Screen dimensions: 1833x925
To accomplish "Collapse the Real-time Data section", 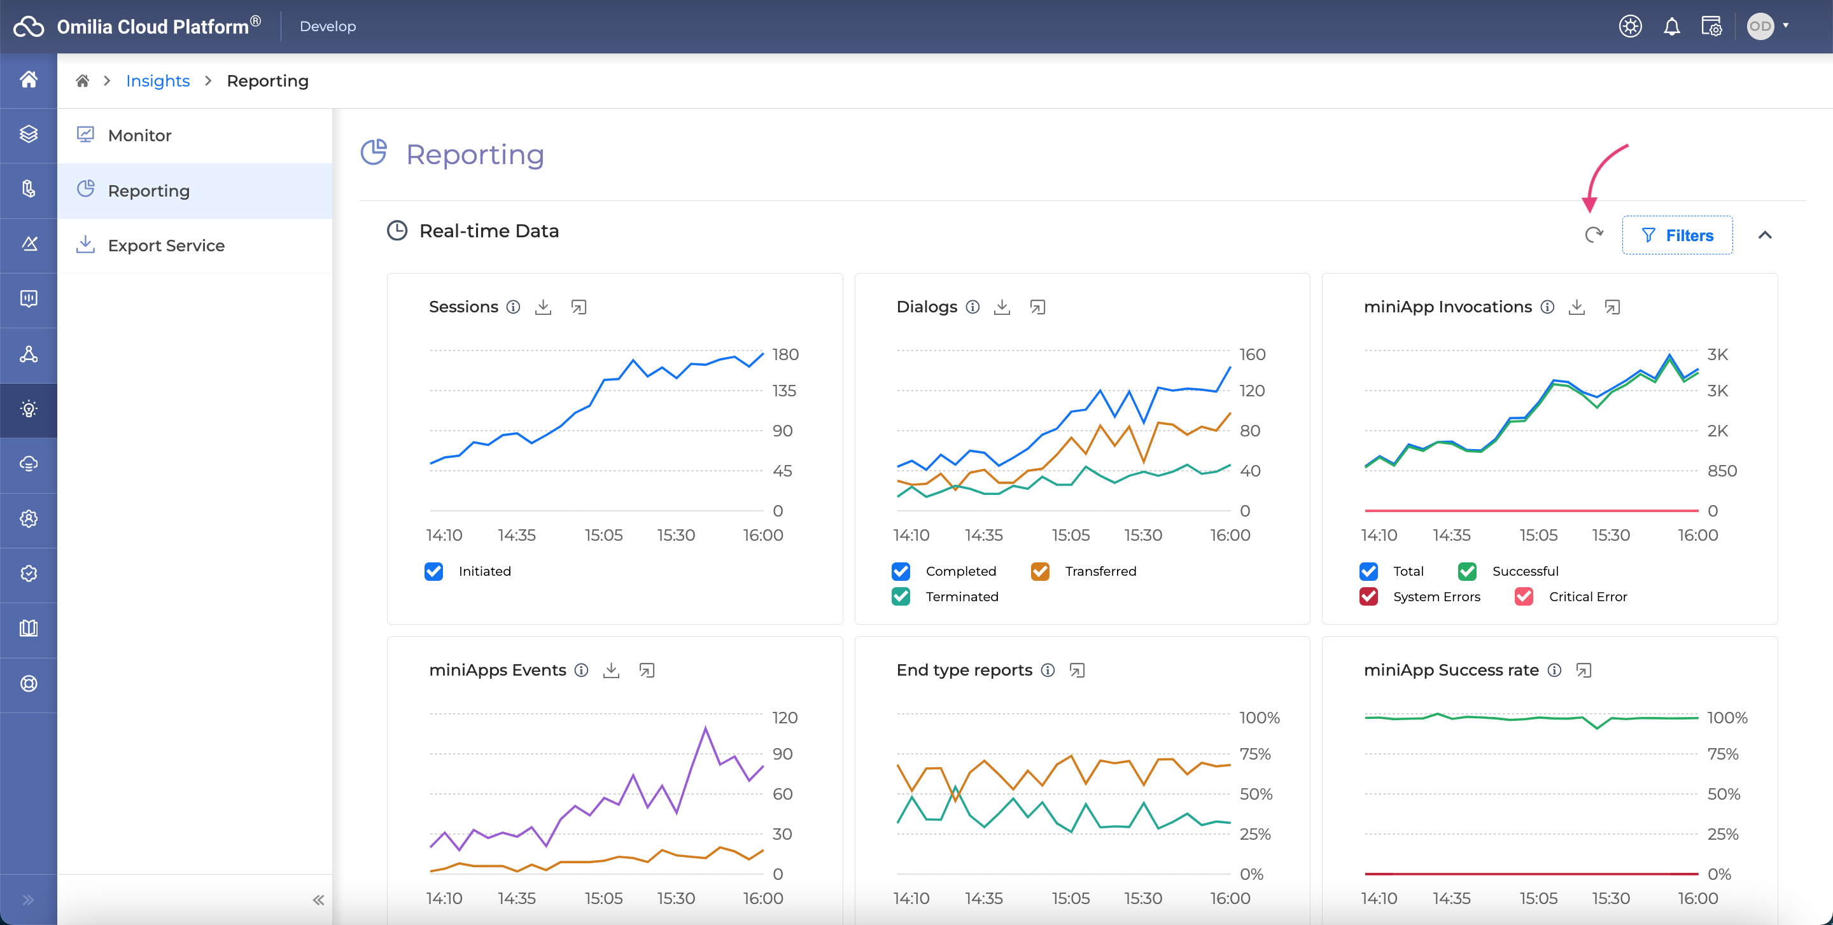I will (x=1765, y=235).
